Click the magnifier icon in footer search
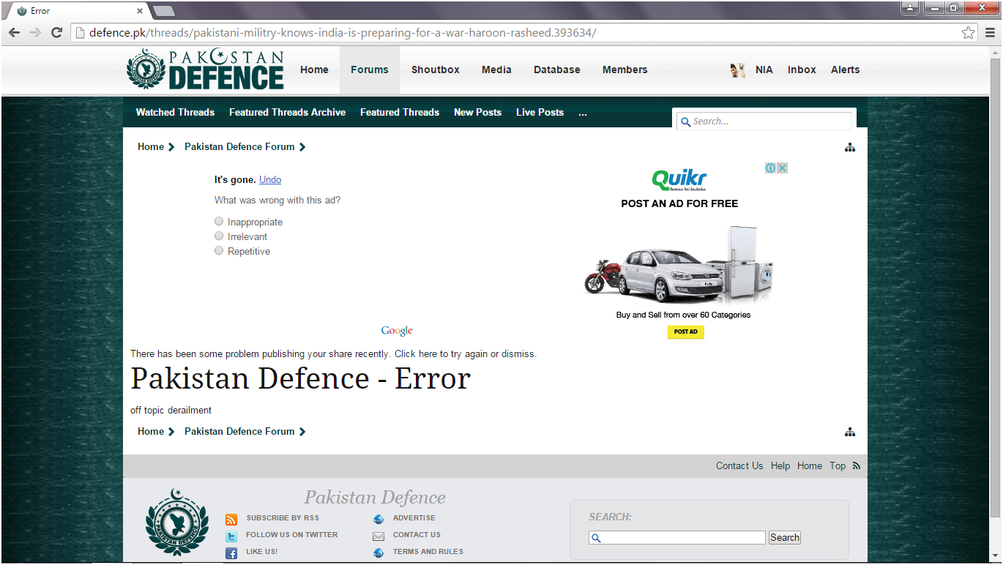The height and width of the screenshot is (565, 1003). coord(596,538)
